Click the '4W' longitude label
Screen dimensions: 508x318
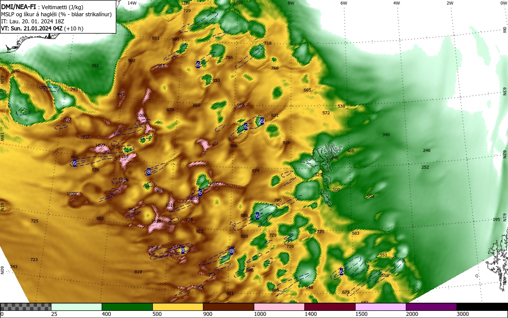pos(397,3)
